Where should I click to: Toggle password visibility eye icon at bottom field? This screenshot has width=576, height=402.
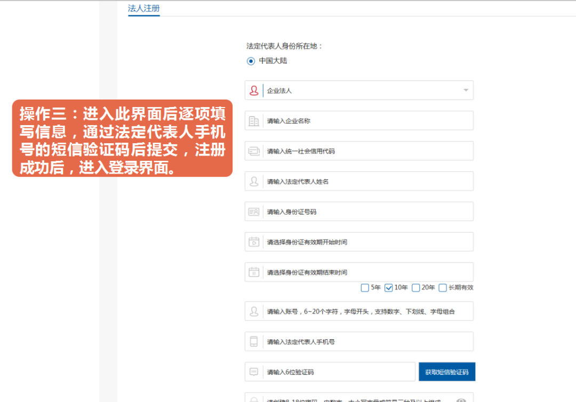[x=461, y=399]
